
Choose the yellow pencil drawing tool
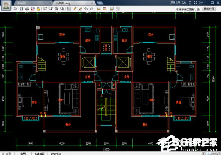click(75, 9)
